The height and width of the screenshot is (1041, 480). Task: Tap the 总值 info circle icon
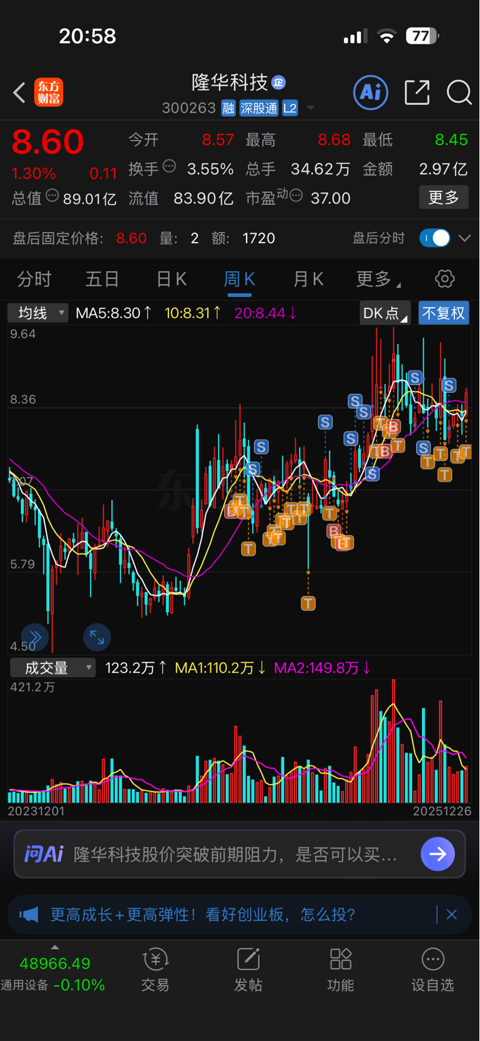pos(52,196)
